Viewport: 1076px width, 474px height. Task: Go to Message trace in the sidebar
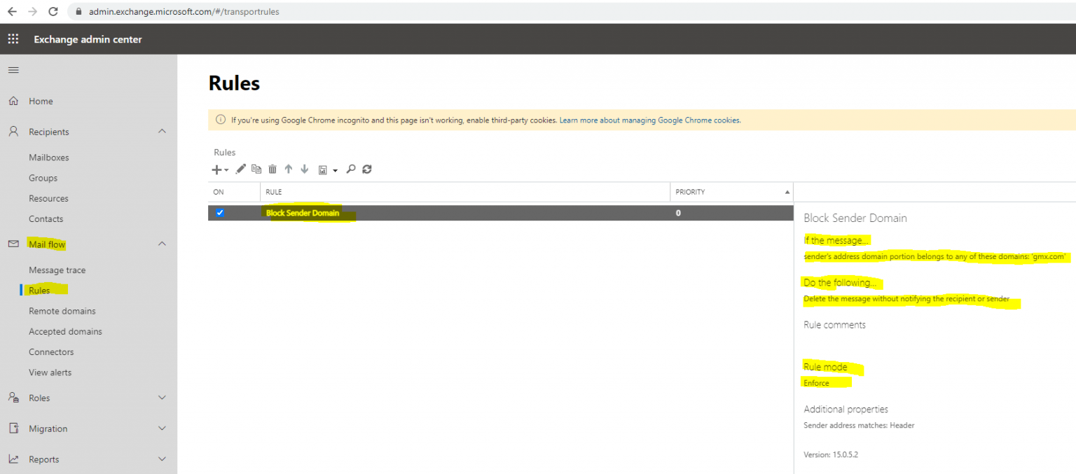57,270
